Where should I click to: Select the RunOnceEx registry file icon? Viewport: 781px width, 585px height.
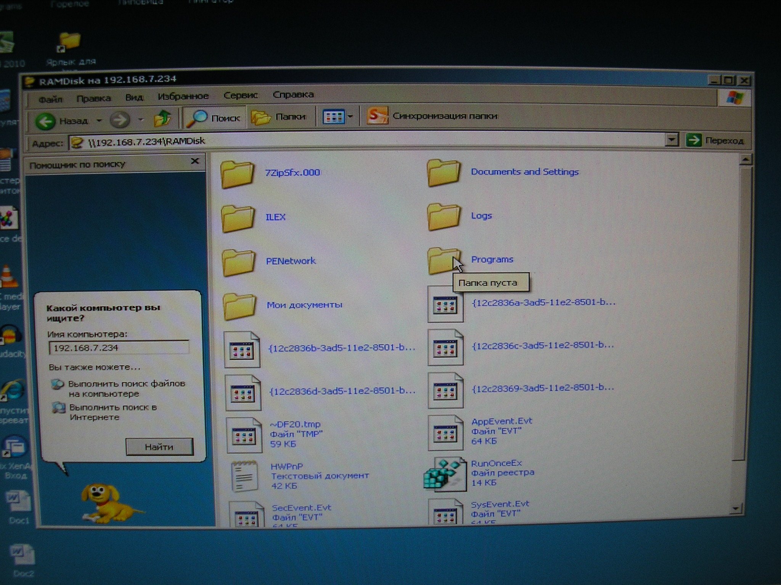click(x=445, y=475)
